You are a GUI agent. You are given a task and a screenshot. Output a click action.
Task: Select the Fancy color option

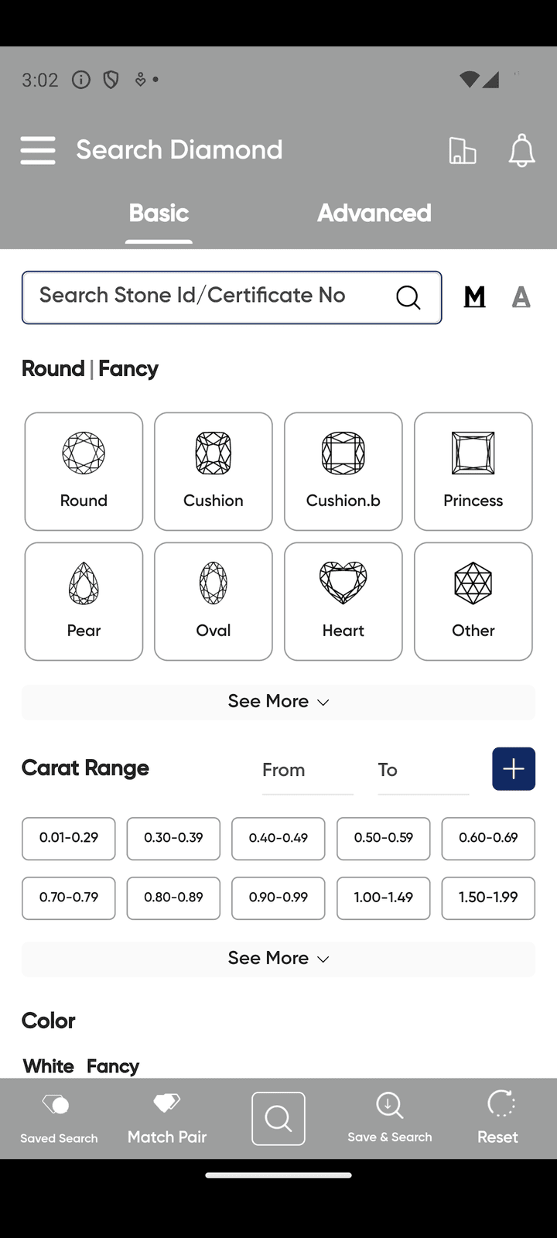113,1066
